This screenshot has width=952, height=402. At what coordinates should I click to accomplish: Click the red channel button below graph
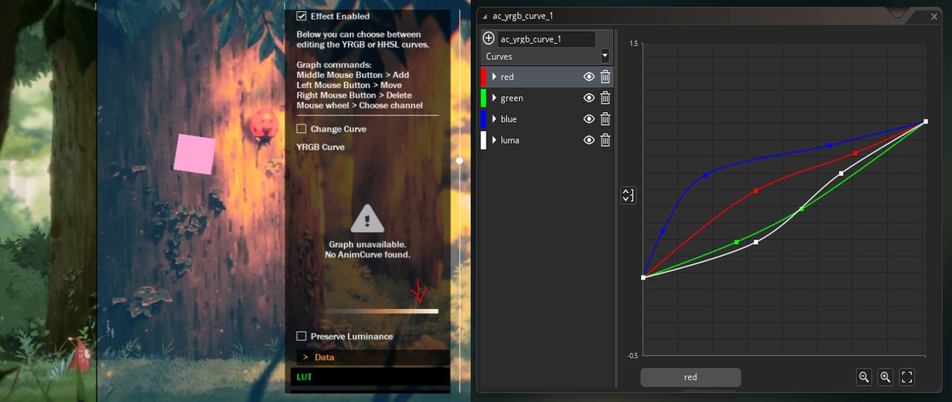pyautogui.click(x=690, y=377)
